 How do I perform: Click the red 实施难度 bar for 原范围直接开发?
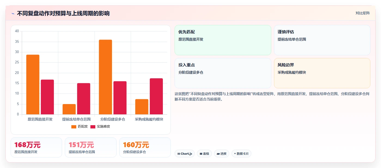click(x=47, y=97)
